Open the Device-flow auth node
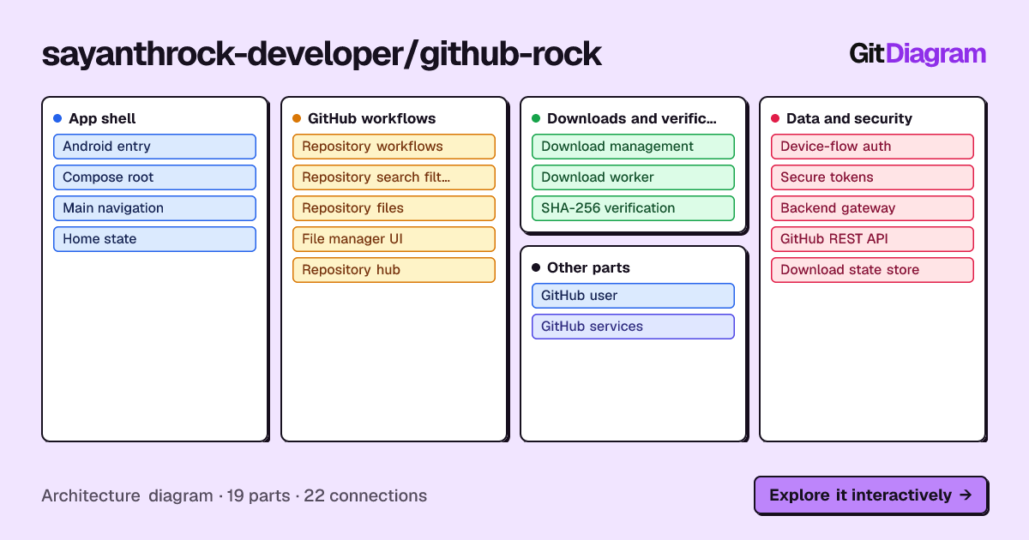This screenshot has height=540, width=1029. pyautogui.click(x=872, y=147)
